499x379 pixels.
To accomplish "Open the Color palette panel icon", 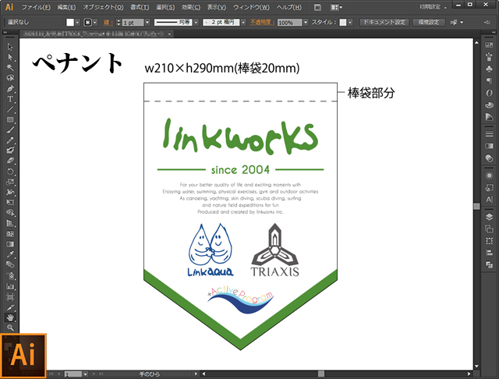I will coord(489,104).
